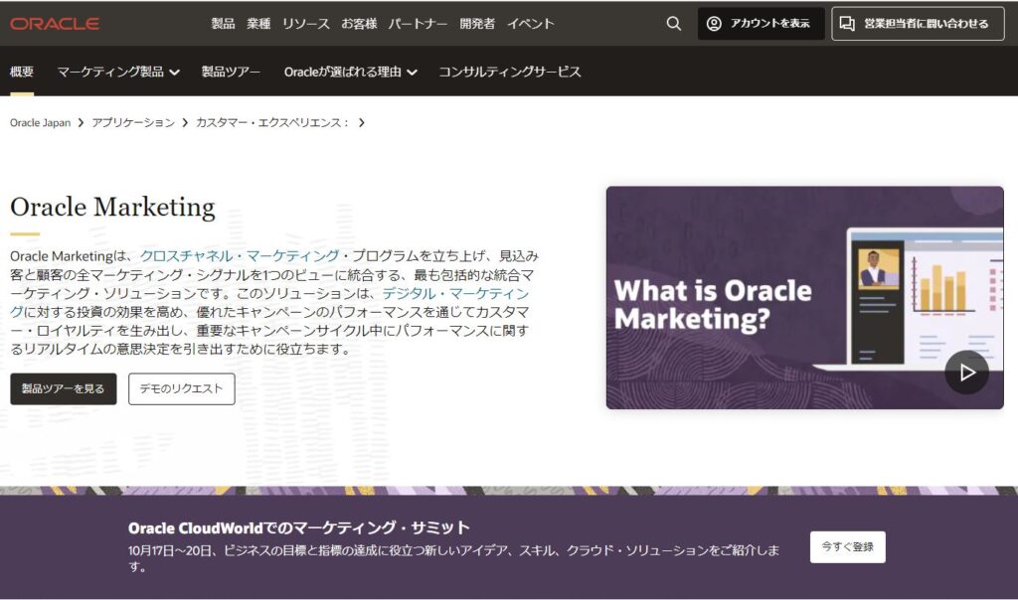The image size is (1018, 600).
Task: Click 営業担当者に問い合わせる button
Action: [918, 24]
